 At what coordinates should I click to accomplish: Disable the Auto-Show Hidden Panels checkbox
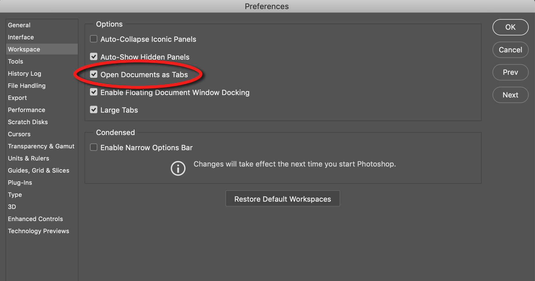coord(94,56)
